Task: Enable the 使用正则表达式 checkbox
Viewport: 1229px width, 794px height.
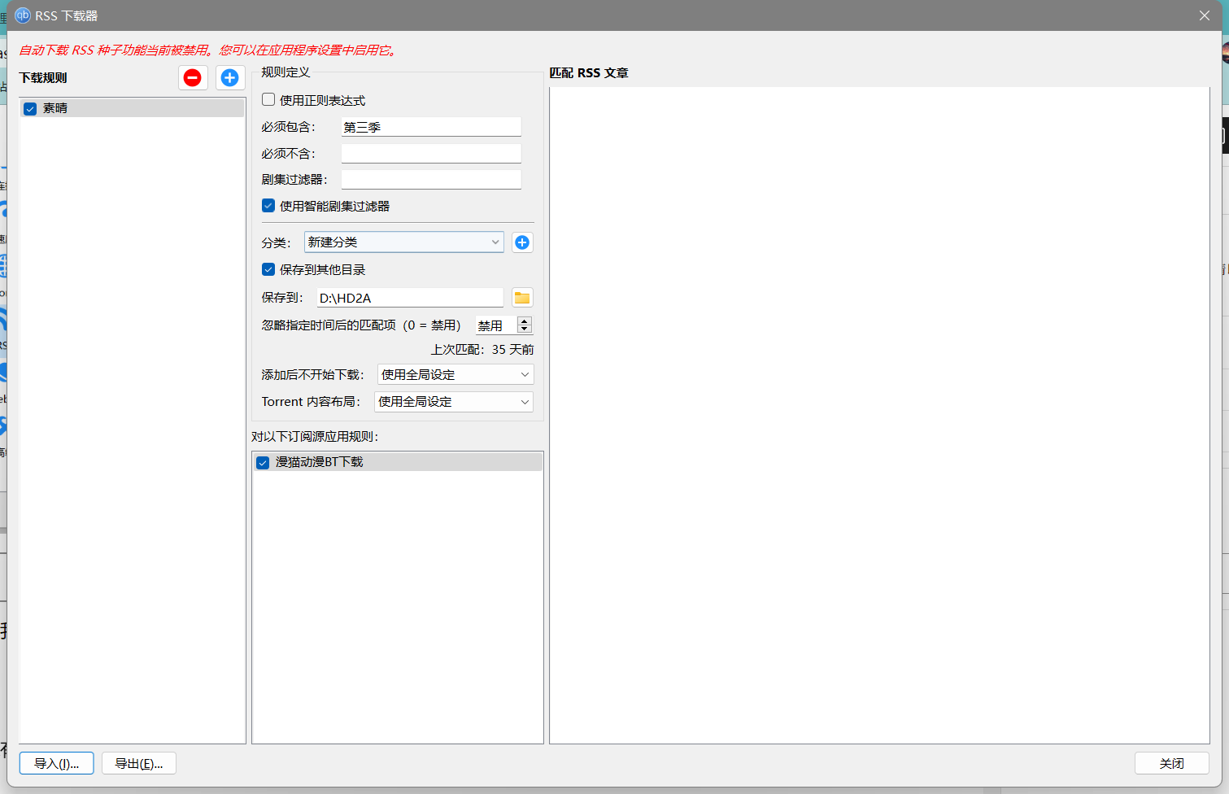Action: tap(268, 100)
